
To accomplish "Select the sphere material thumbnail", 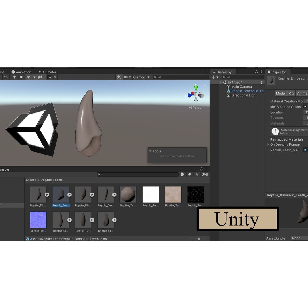I will (x=128, y=194).
